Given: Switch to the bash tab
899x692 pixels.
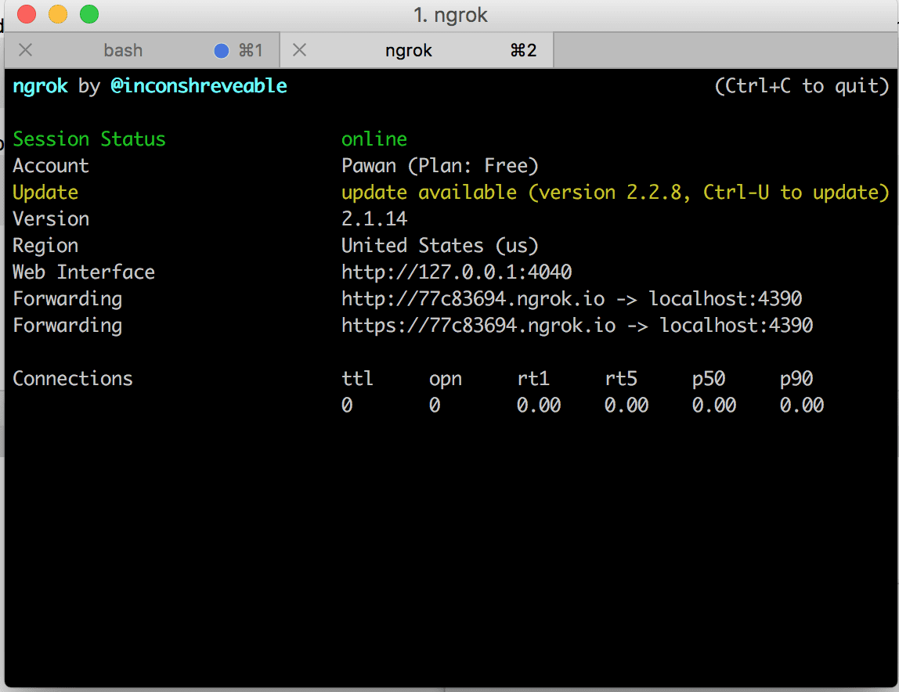Looking at the screenshot, I should [x=123, y=51].
